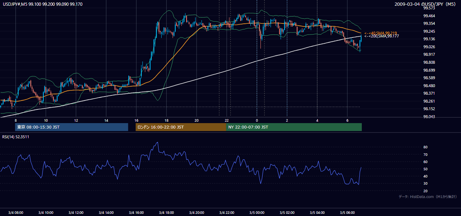Click the chart title '2009-03-04 のUSD/JPY (M5)'

coord(426,4)
